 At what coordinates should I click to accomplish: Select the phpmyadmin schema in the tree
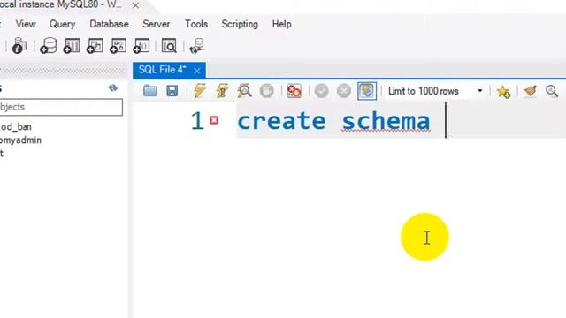pos(20,140)
